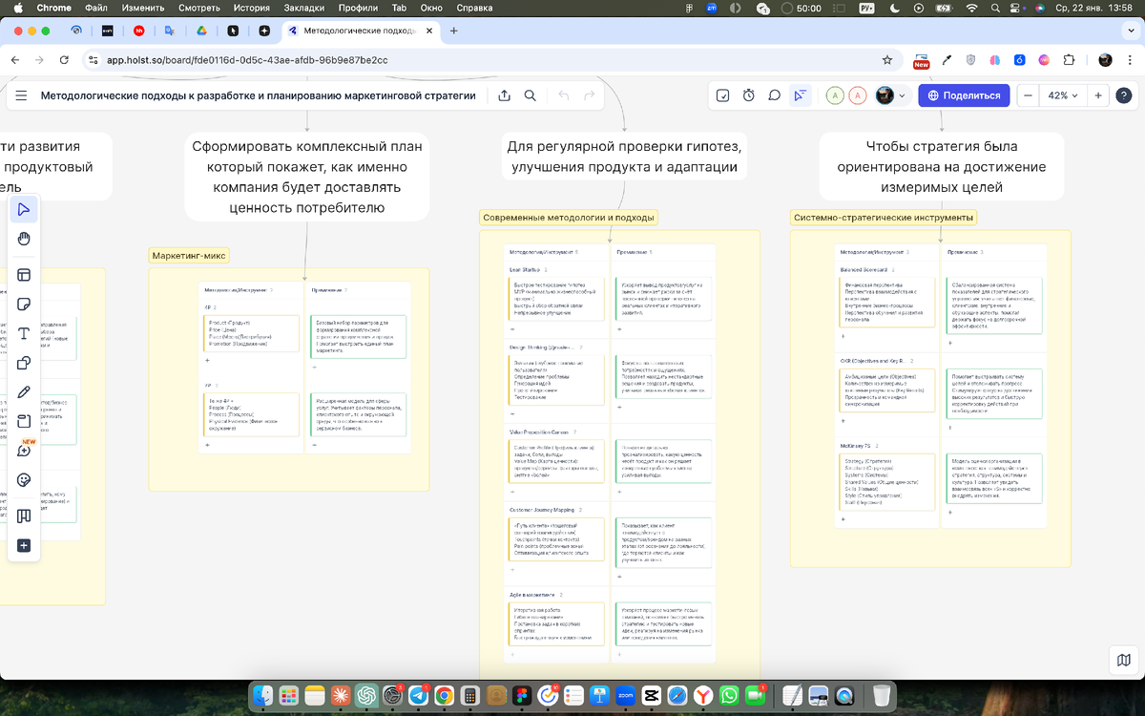This screenshot has width=1145, height=716.
Task: Select note 'Для регулярной проверки гипотез'
Action: [623, 157]
